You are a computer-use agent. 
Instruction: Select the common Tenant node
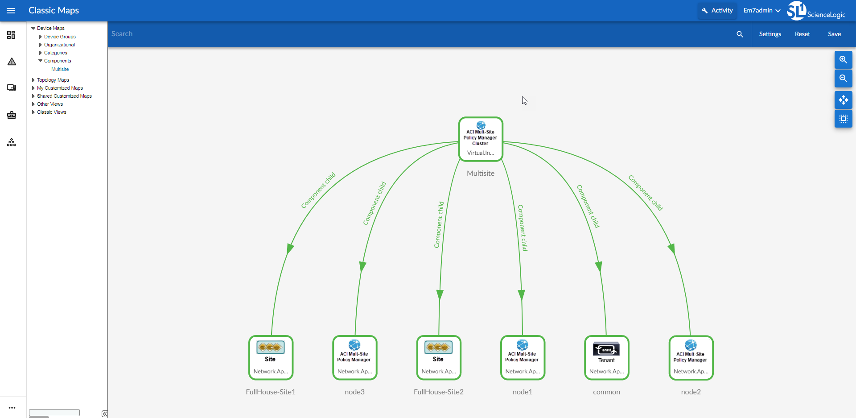(x=606, y=358)
